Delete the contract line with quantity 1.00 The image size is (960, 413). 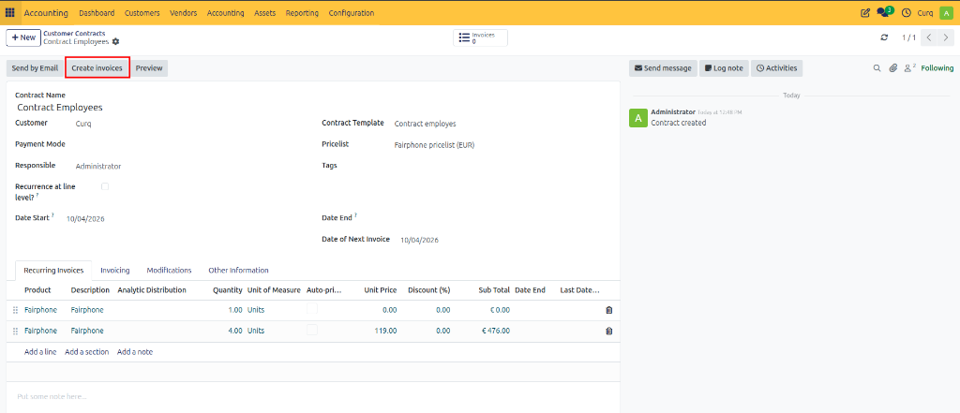[608, 310]
